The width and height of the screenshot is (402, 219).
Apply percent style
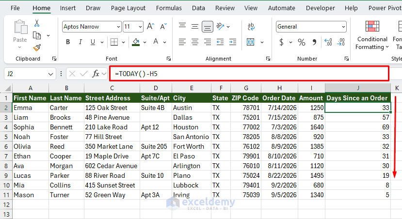tap(302, 42)
